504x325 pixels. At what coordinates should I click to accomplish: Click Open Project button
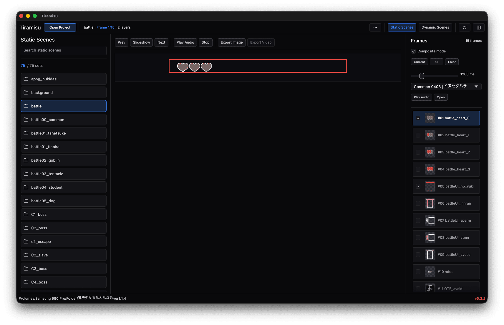[x=60, y=27]
